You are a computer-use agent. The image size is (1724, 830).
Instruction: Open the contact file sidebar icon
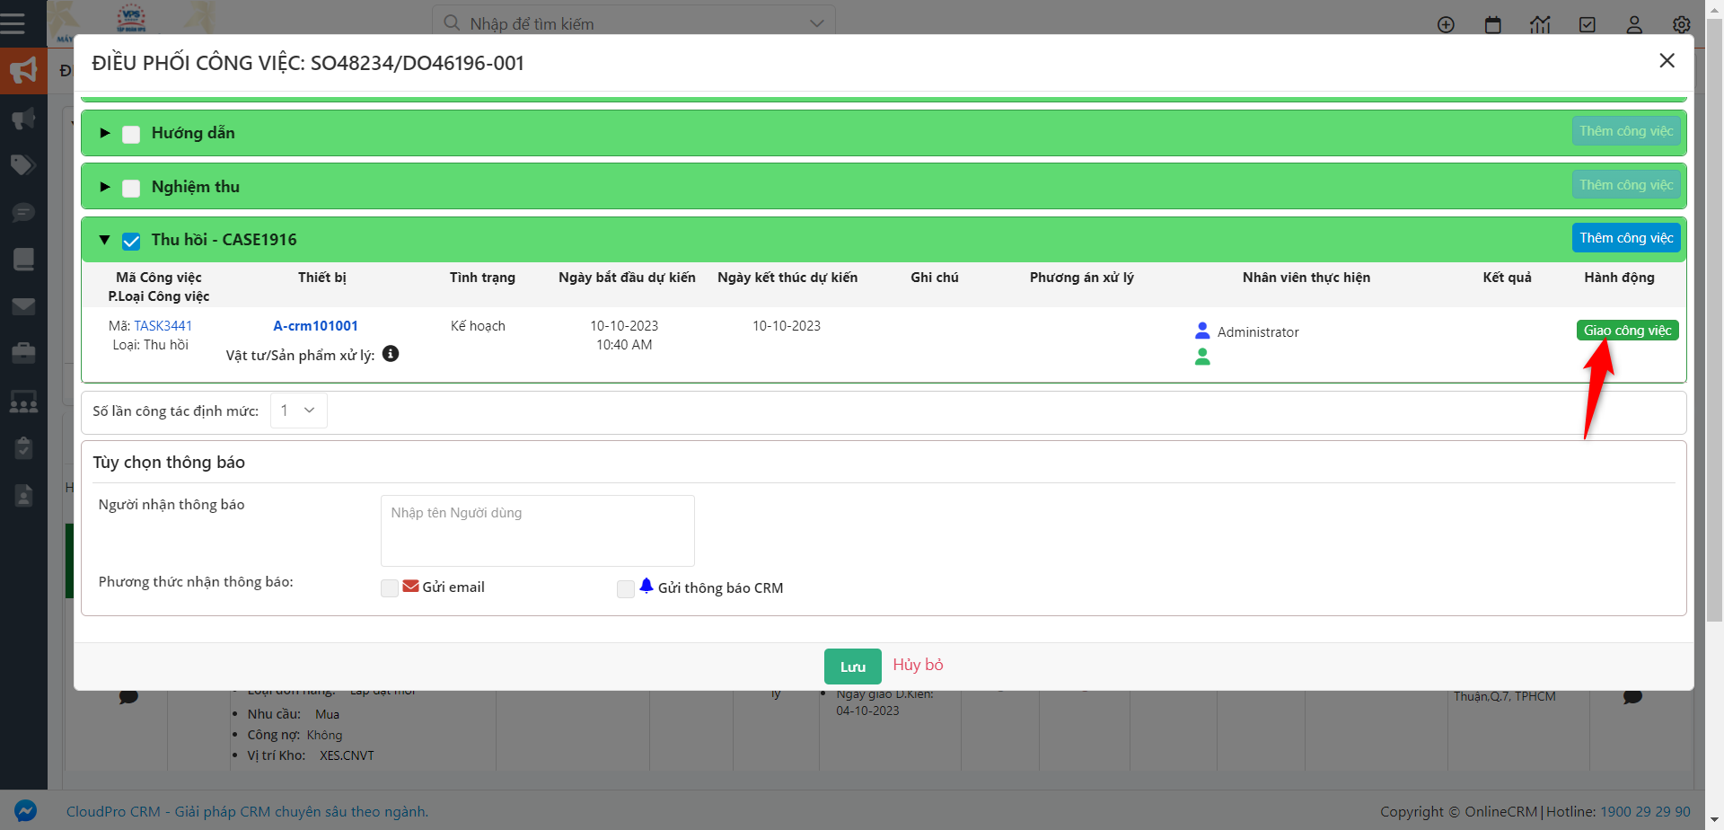(x=23, y=495)
